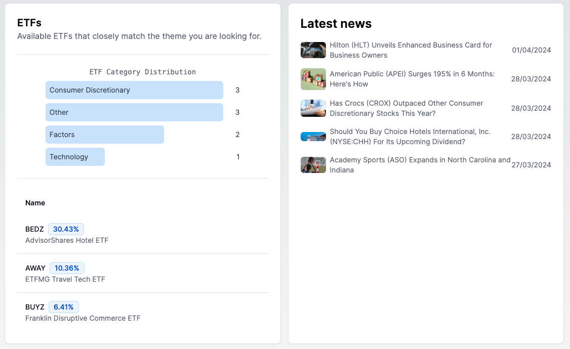Select the ETFMG Travel Tech ETF entry
Screen dimensions: 570x349
pyautogui.click(x=65, y=279)
